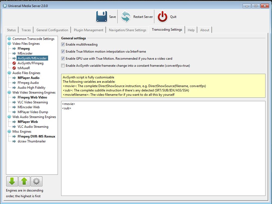Screen dimensions: 272x204
Task: Click the snowflake icon beside Common Transcode Settings
Action: 9,39
